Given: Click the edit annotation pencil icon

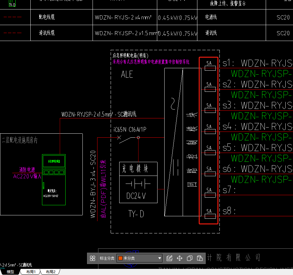Looking at the screenshot, I should click(169, 258).
